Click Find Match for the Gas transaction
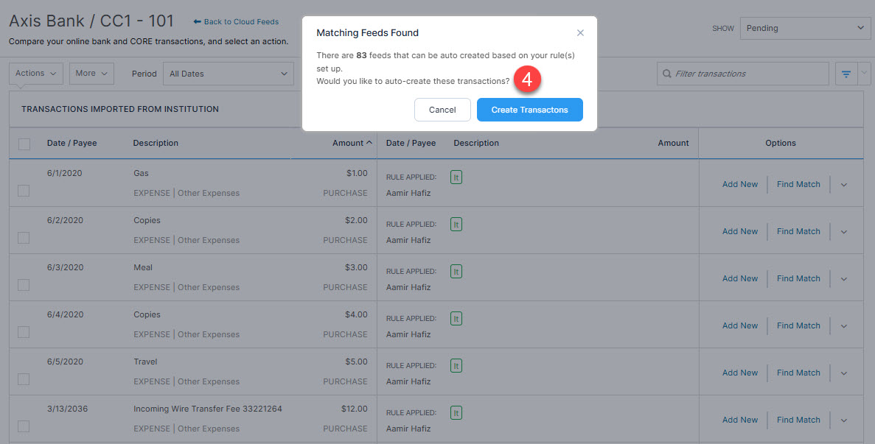This screenshot has width=875, height=444. point(798,184)
